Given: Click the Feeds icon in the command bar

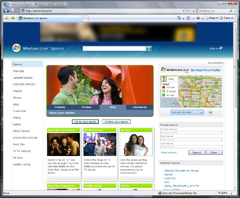Looking at the screenshot, I should [x=189, y=18].
